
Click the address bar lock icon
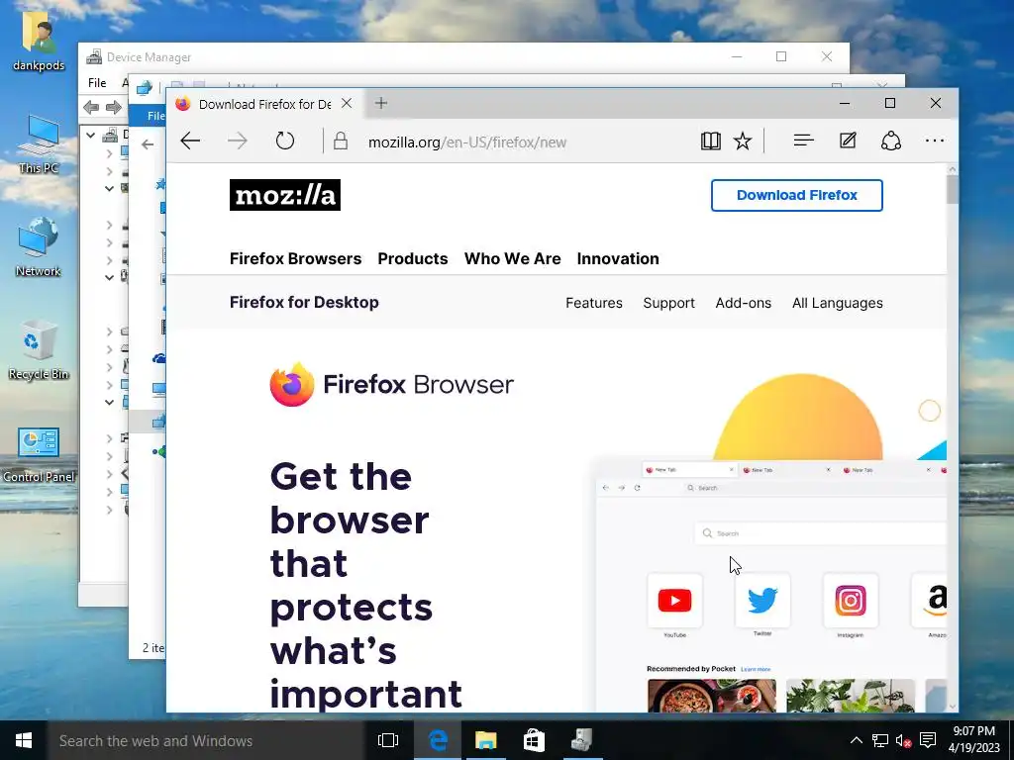[341, 142]
